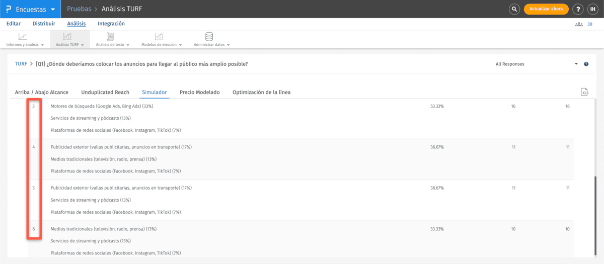
Task: Click the Actualizar ahora button
Action: (x=546, y=9)
